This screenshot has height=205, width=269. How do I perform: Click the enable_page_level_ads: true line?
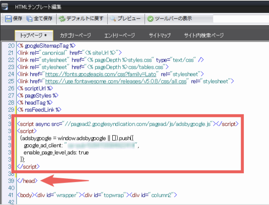pyautogui.click(x=56, y=152)
